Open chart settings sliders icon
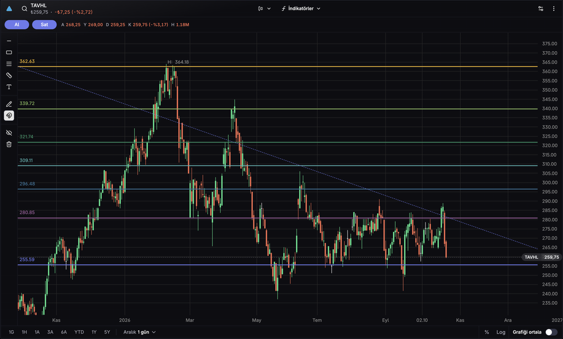563x339 pixels. click(x=541, y=9)
